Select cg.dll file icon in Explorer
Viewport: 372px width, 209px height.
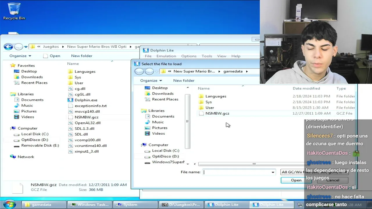pos(70,89)
